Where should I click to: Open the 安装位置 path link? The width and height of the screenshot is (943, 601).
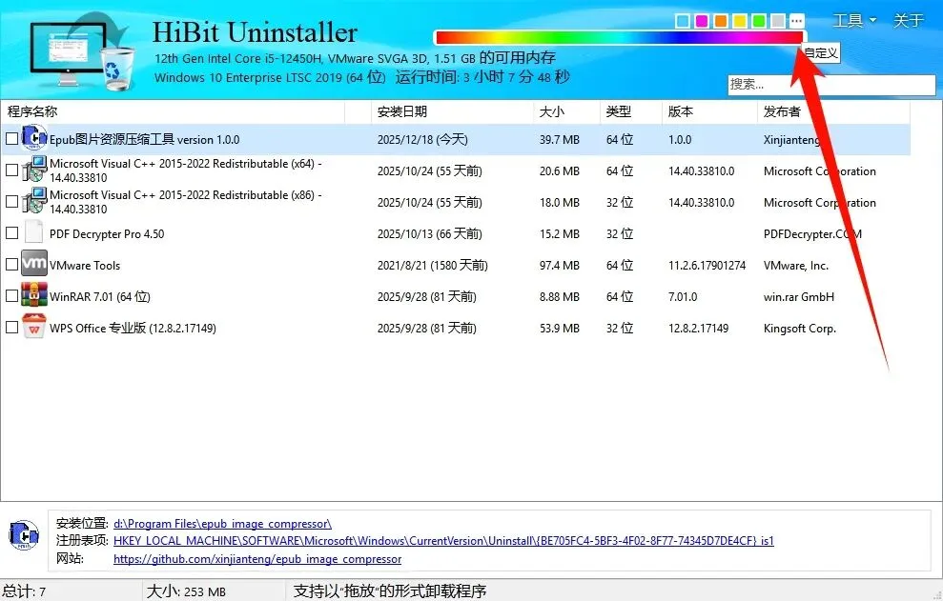[x=222, y=524]
